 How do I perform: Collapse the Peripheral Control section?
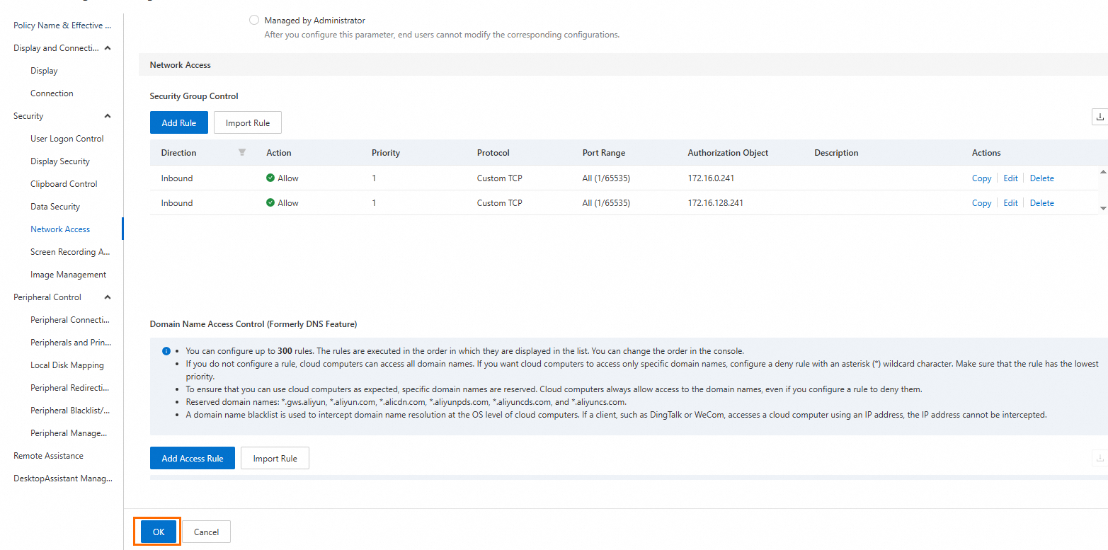108,297
